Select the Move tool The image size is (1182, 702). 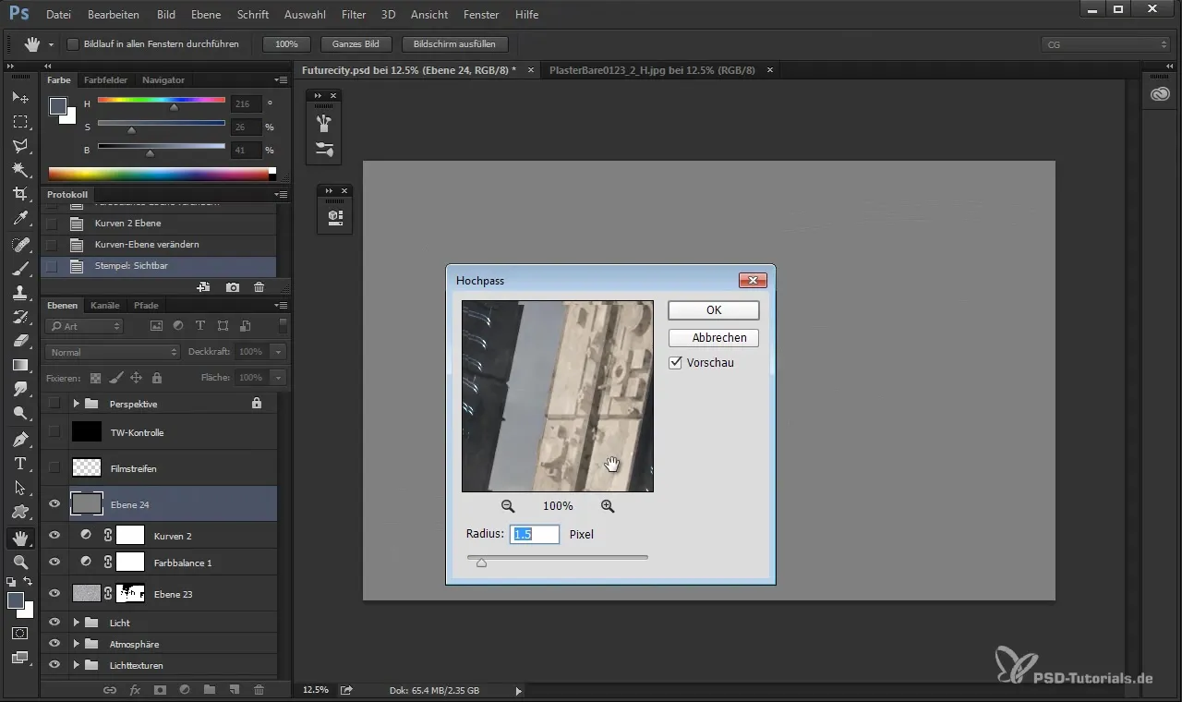[x=20, y=97]
